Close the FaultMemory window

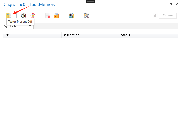tap(176, 4)
